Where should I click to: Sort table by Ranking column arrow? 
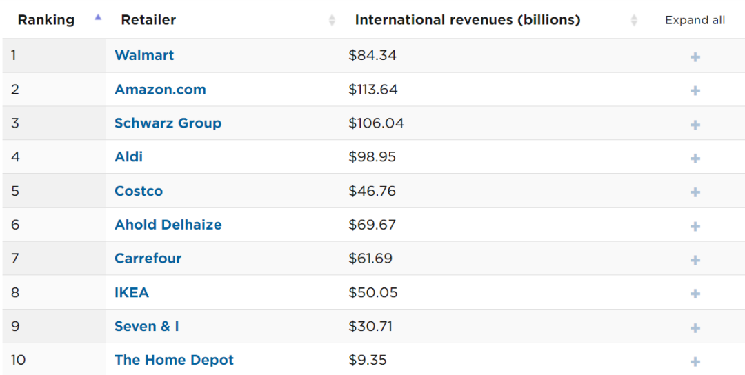pos(98,19)
